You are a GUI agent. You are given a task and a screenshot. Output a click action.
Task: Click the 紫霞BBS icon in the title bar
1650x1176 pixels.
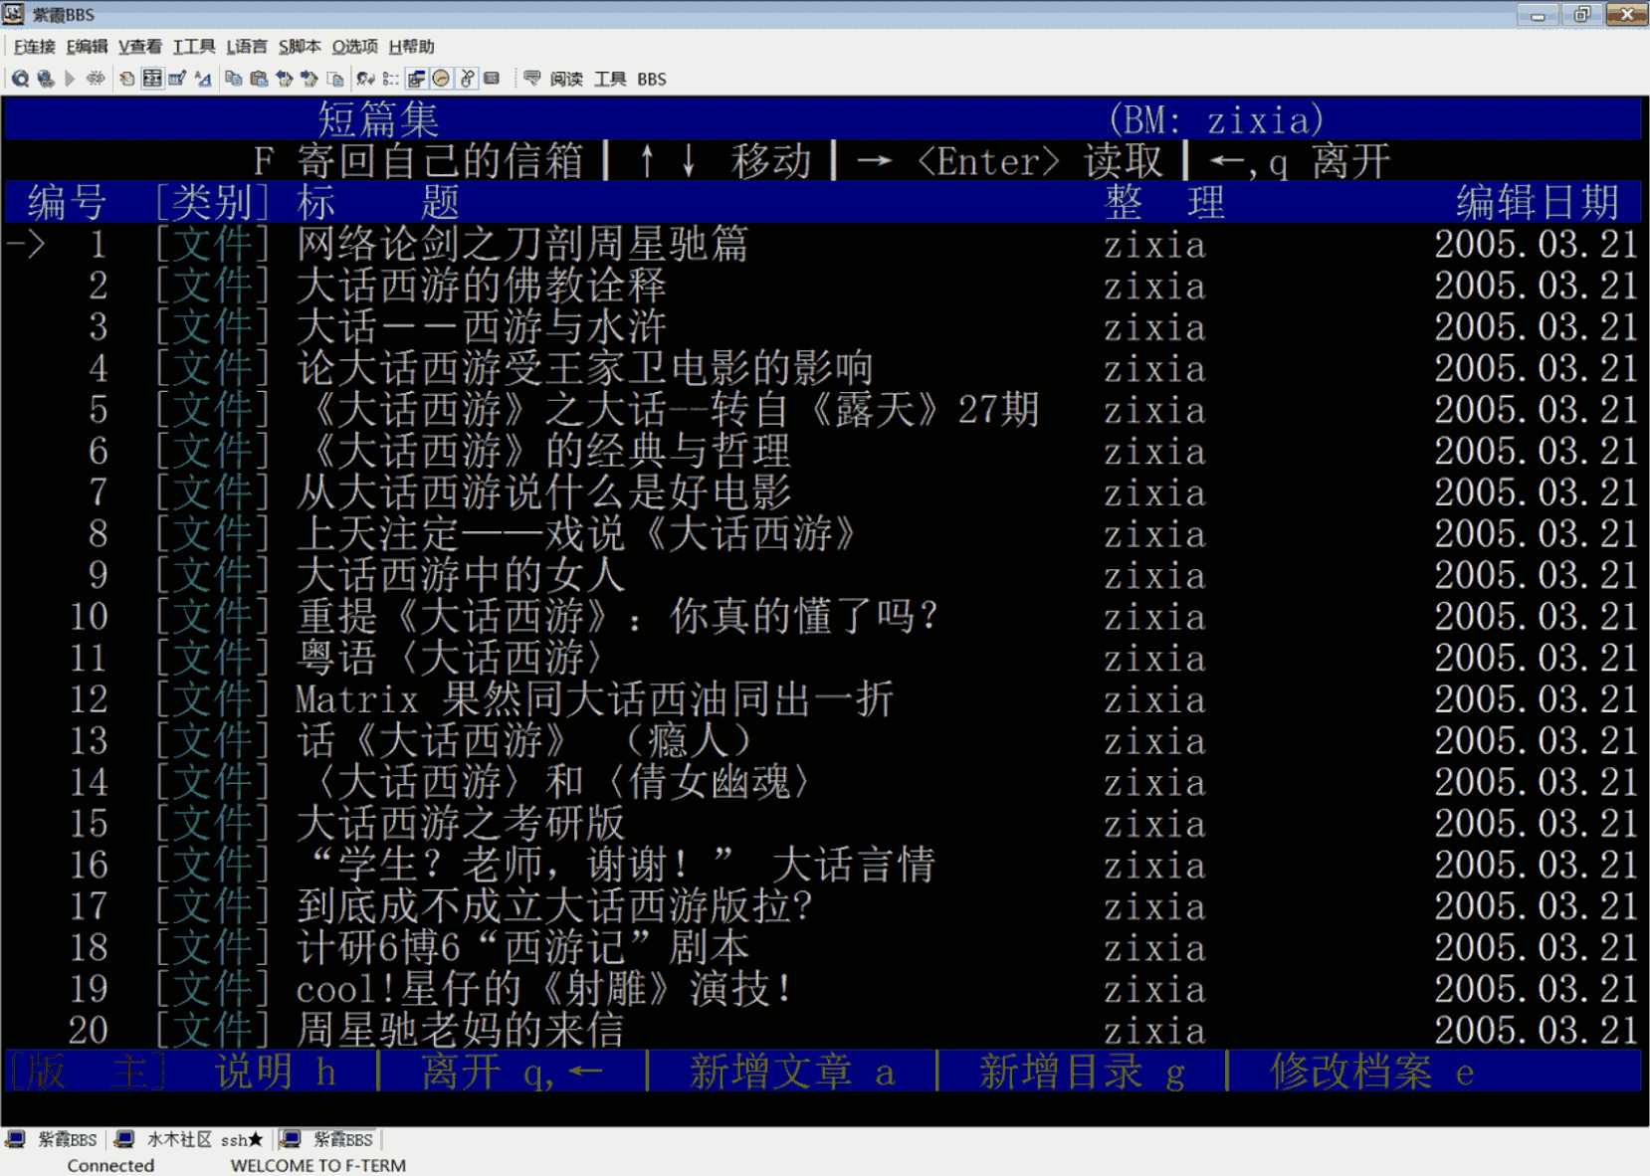tap(14, 14)
